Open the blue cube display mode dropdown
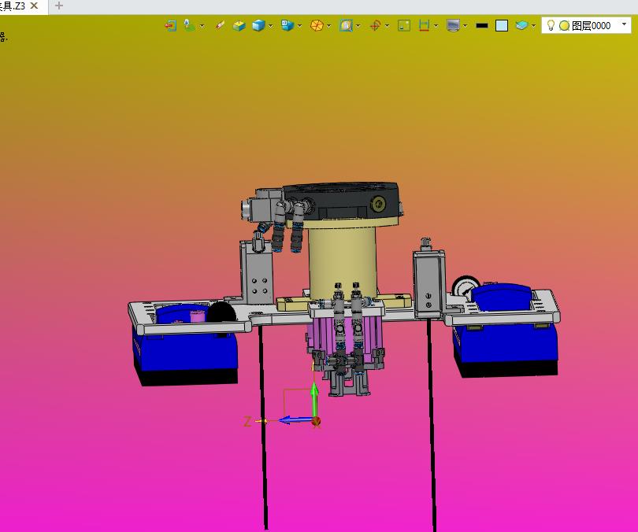The image size is (638, 532). (x=271, y=26)
